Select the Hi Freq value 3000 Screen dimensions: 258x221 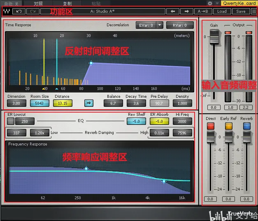[182, 121]
